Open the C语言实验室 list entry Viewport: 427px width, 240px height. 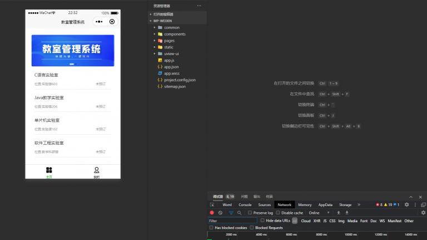73,80
